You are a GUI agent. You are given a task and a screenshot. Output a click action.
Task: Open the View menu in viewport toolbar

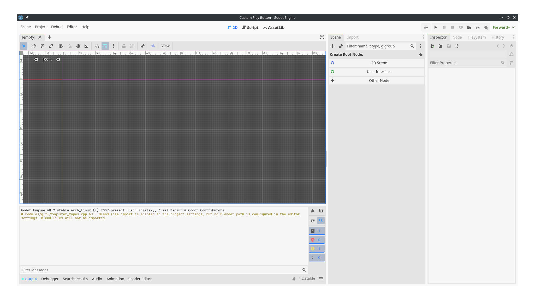tap(165, 46)
